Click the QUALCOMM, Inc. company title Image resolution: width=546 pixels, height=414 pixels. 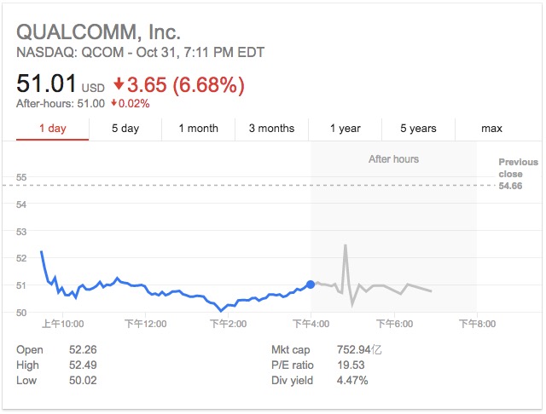(x=99, y=32)
